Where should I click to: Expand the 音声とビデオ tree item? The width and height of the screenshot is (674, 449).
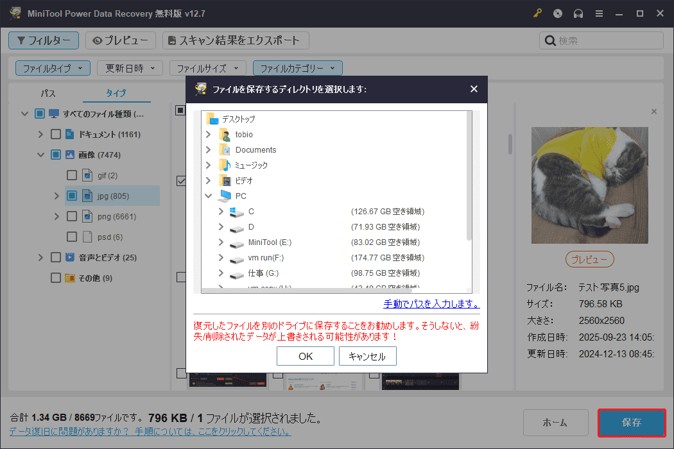(40, 257)
